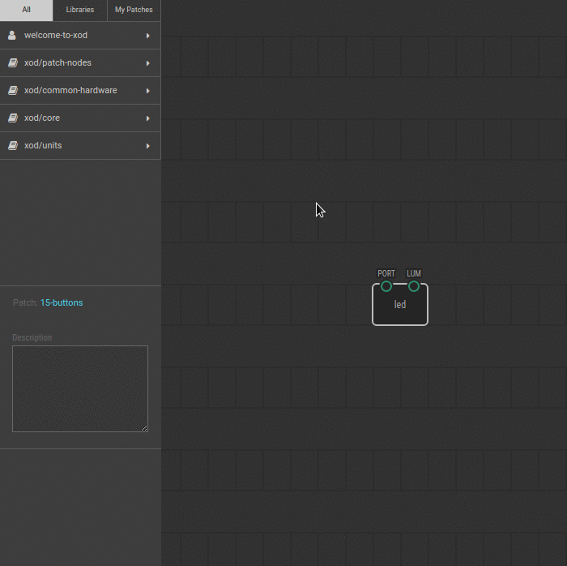Select the xod/core library label
Viewport: 567px width, 566px height.
pyautogui.click(x=43, y=118)
